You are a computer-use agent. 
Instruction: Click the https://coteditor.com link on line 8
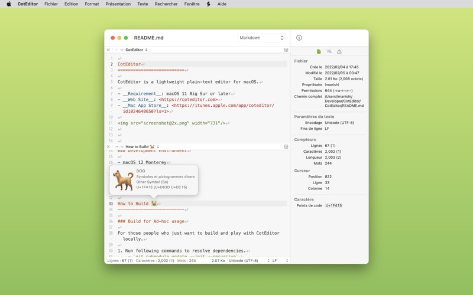[x=188, y=99]
